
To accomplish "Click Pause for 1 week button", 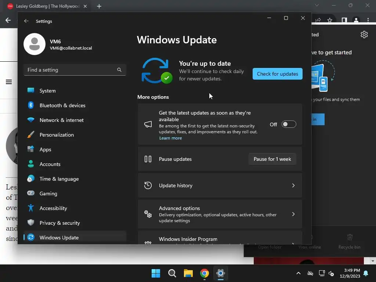I will (x=272, y=159).
